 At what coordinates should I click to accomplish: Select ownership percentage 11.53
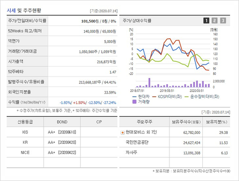coord(223,143)
